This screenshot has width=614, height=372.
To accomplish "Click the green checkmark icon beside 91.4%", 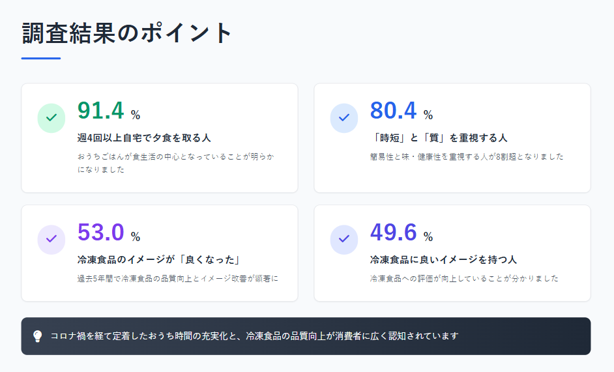I will [x=51, y=118].
